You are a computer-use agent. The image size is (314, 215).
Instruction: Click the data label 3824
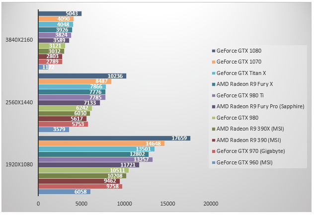(x=61, y=35)
